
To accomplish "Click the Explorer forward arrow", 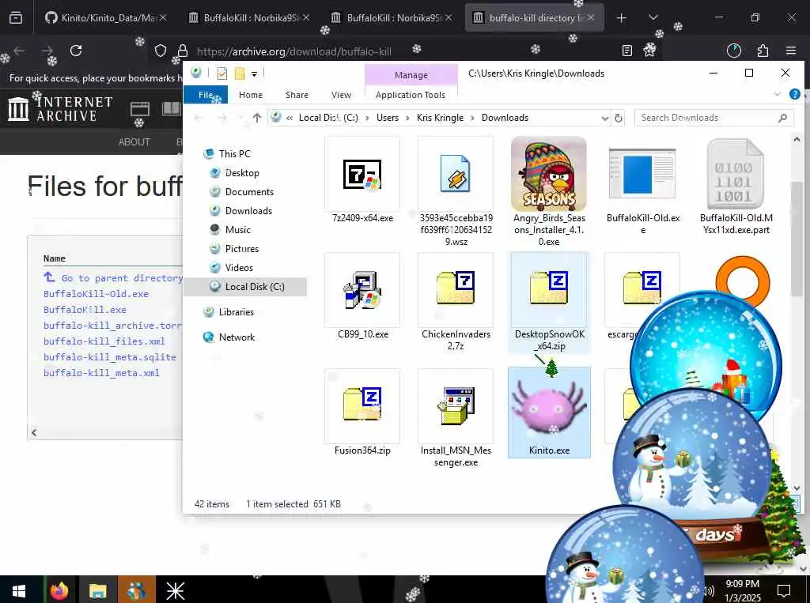I will 222,118.
